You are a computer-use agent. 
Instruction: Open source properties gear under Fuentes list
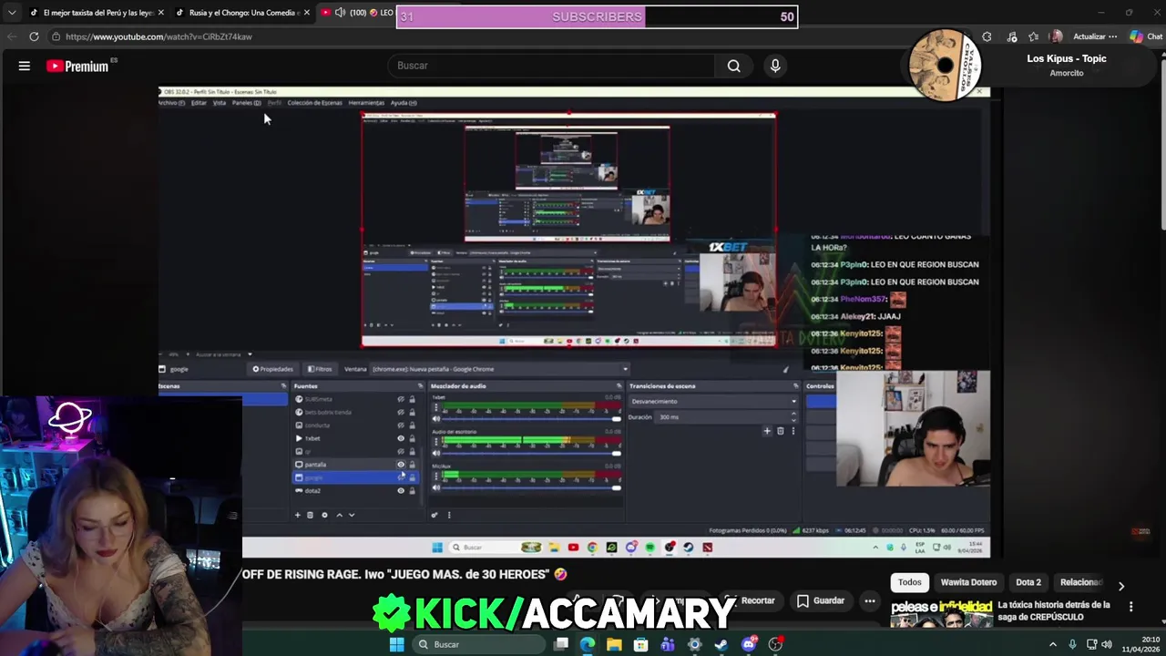pyautogui.click(x=324, y=515)
